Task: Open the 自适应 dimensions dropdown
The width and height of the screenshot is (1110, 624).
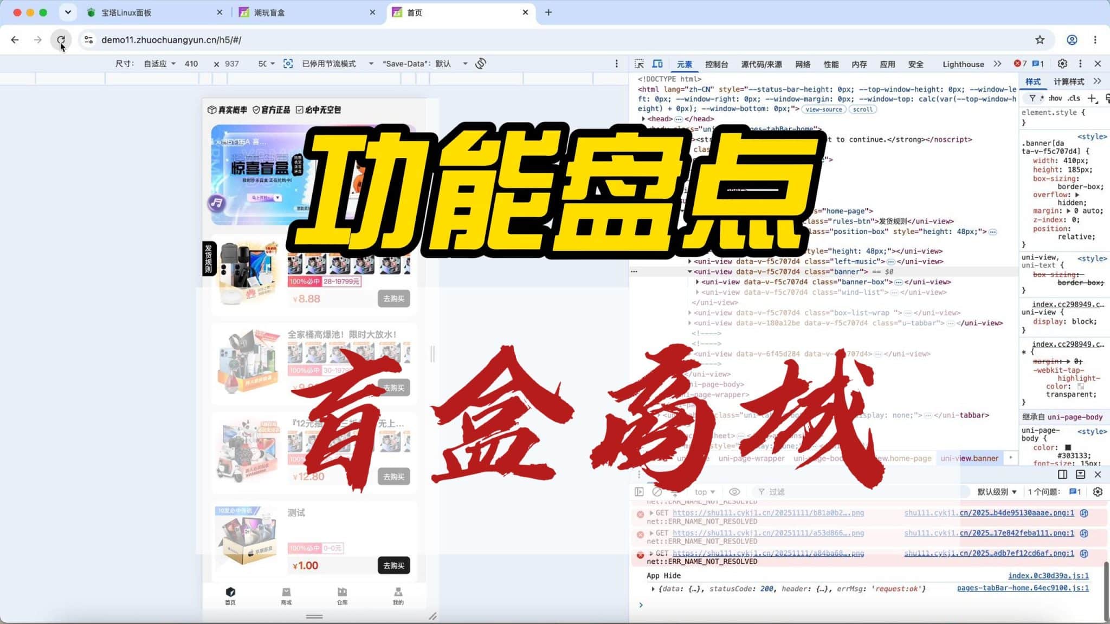Action: (x=159, y=64)
